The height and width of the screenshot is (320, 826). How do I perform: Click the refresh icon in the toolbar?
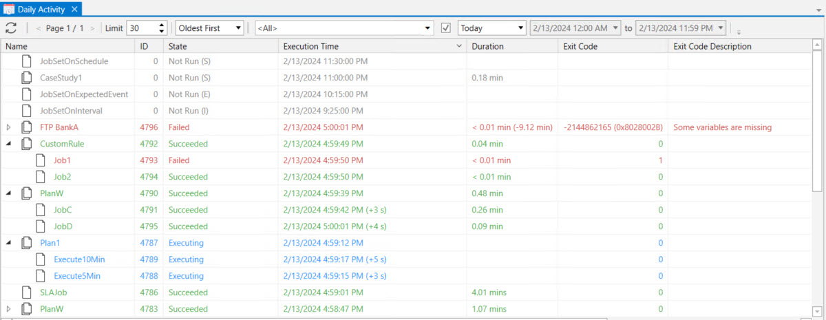(11, 28)
